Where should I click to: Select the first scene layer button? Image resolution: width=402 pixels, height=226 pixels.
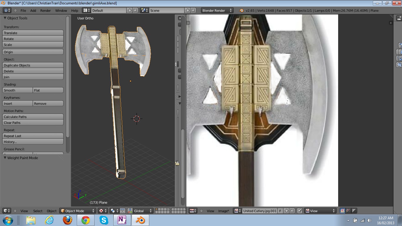click(x=157, y=210)
